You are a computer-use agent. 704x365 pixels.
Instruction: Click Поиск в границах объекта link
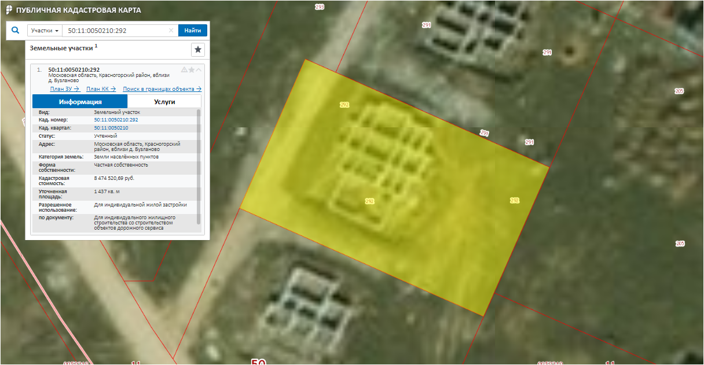pyautogui.click(x=162, y=89)
